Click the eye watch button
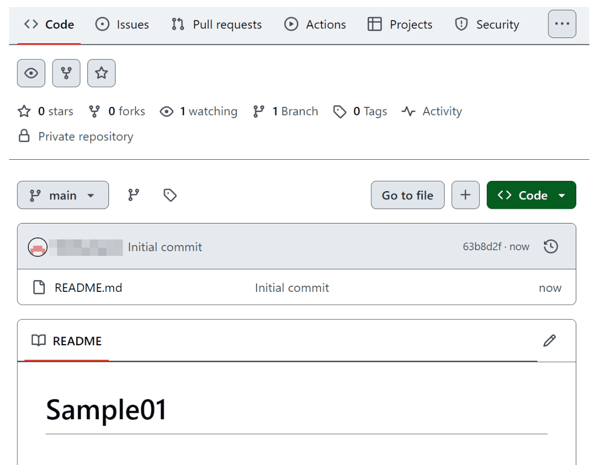This screenshot has height=465, width=602. coord(31,73)
